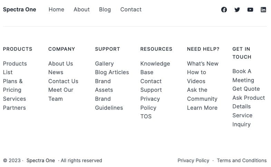This screenshot has width=271, height=167.
Task: Open the About menu item
Action: [x=81, y=10]
